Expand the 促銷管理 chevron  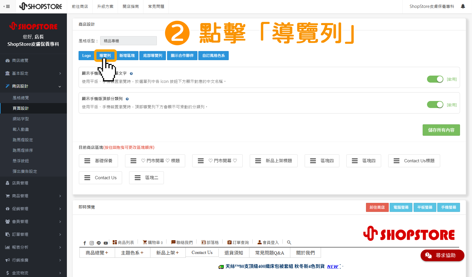(x=60, y=209)
